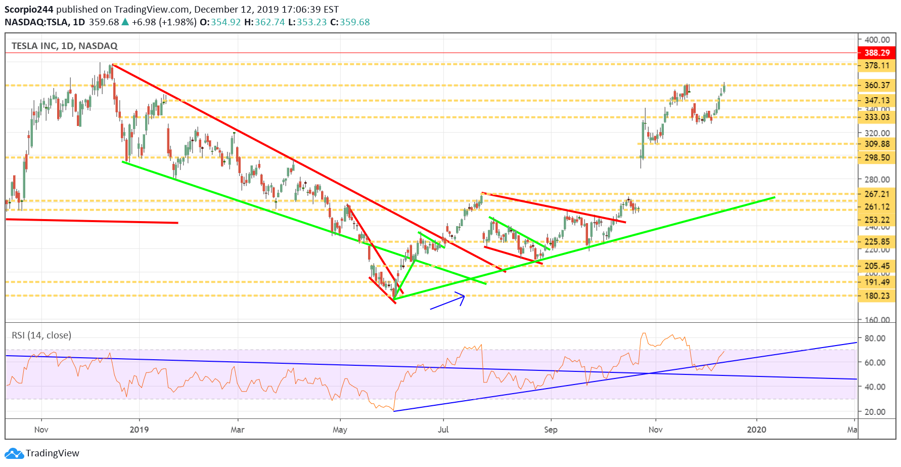Click the NASDAQ:TSLA, 1D symbol header

pos(45,22)
